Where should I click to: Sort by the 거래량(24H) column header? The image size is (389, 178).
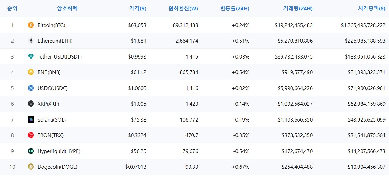click(298, 9)
